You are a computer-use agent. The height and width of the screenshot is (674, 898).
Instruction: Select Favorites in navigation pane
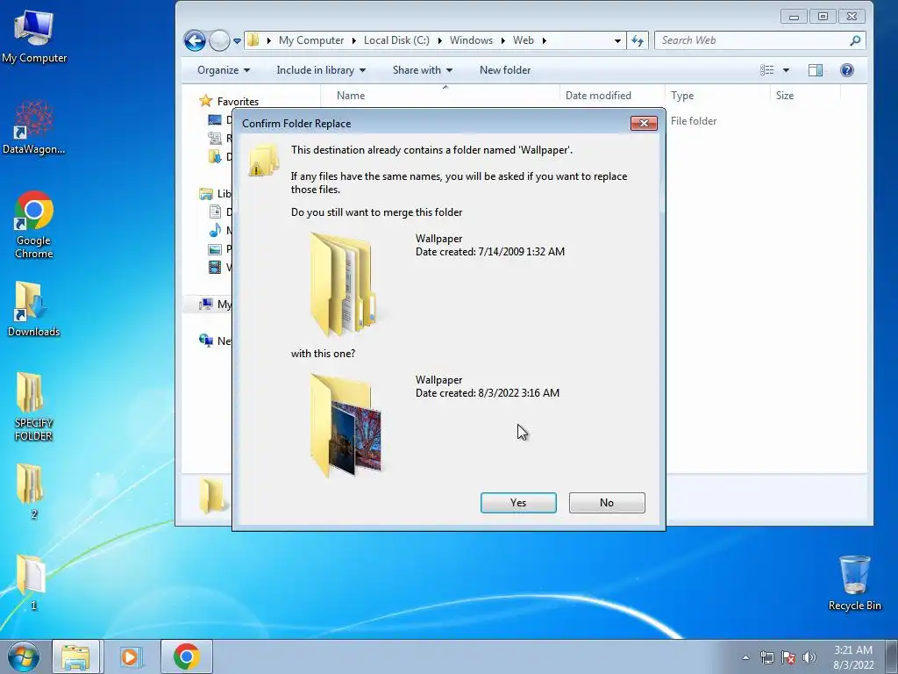[x=229, y=102]
